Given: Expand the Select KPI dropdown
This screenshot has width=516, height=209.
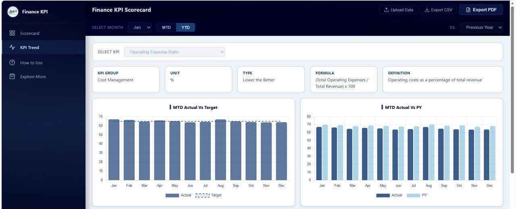Looking at the screenshot, I should [x=175, y=52].
